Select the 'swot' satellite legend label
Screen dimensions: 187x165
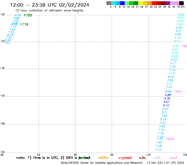[173, 158]
